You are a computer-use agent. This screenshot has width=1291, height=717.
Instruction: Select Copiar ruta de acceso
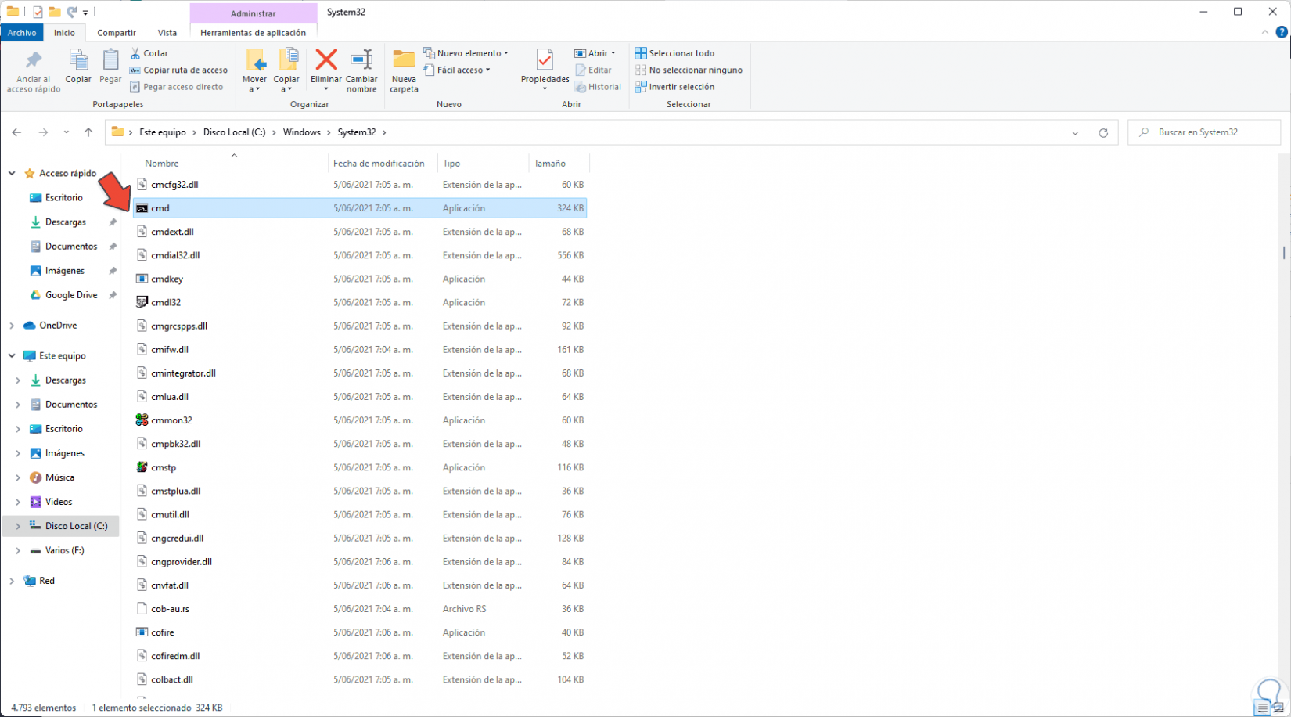[178, 70]
